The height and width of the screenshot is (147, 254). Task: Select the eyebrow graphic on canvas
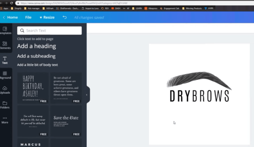click(x=199, y=80)
